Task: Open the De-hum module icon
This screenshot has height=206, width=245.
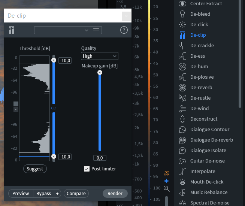Action: click(x=182, y=67)
